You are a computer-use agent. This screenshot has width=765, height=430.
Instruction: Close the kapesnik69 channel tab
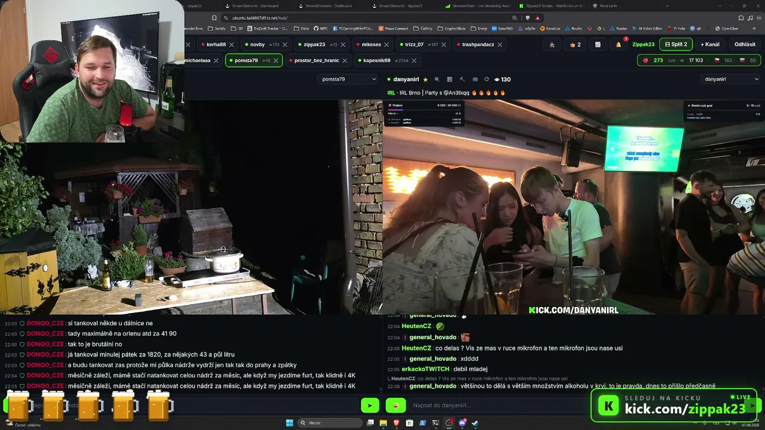[414, 60]
